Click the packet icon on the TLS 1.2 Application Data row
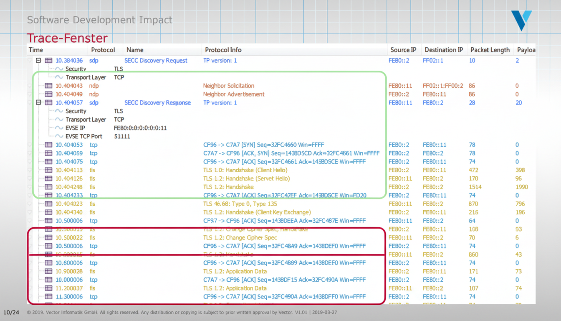The height and width of the screenshot is (321, 561). coord(48,271)
